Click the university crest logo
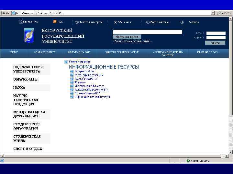The height and width of the screenshot is (174, 233). (x=29, y=35)
